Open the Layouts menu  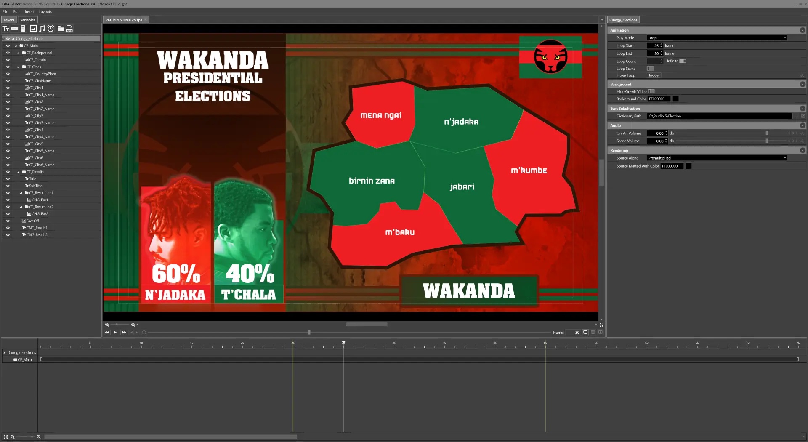pyautogui.click(x=45, y=12)
